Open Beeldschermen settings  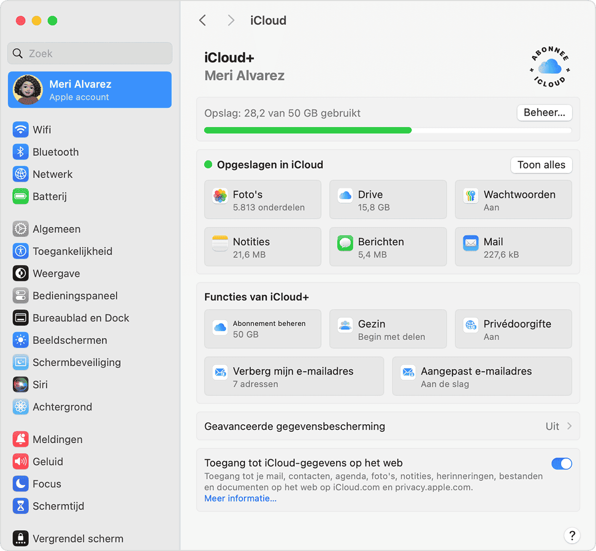(x=60, y=340)
